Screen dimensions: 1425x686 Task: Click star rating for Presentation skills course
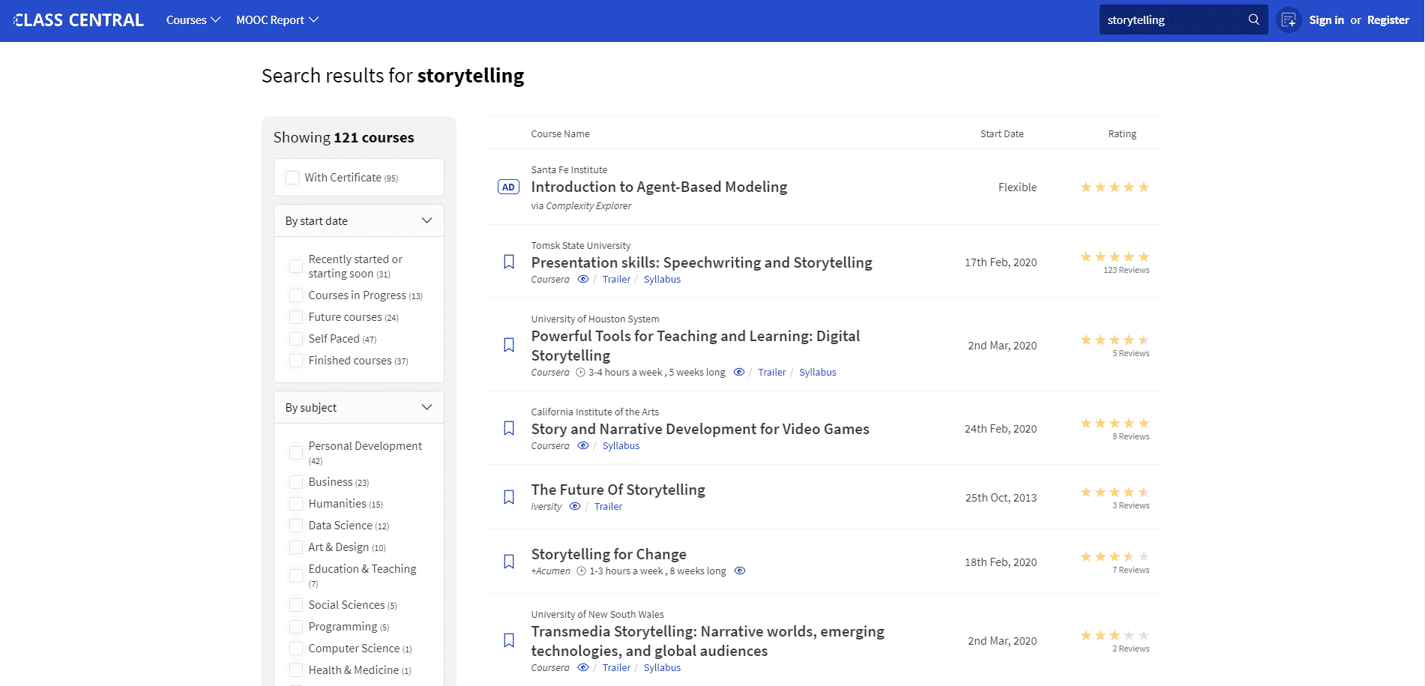tap(1115, 256)
